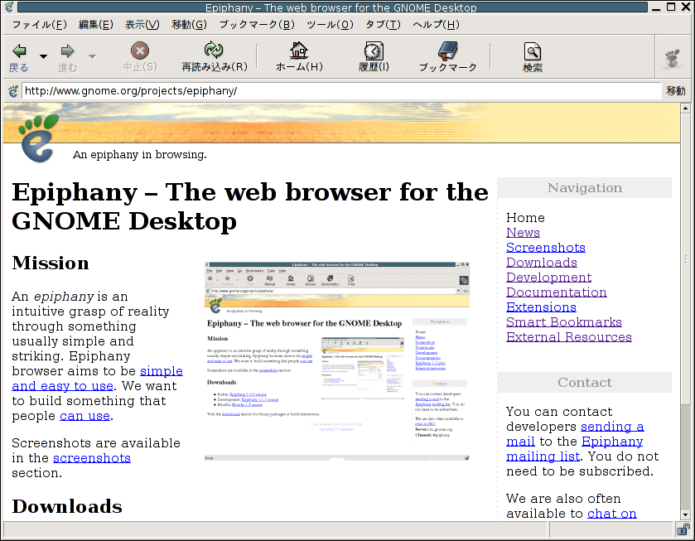Click the Forward (進む) arrow icon

67,51
